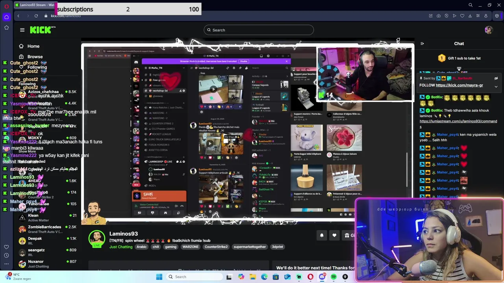Open Laminos93 live avatar

96,239
